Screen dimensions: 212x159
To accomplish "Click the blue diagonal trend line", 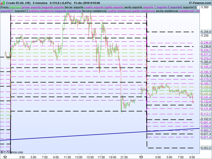I will click(100, 134).
